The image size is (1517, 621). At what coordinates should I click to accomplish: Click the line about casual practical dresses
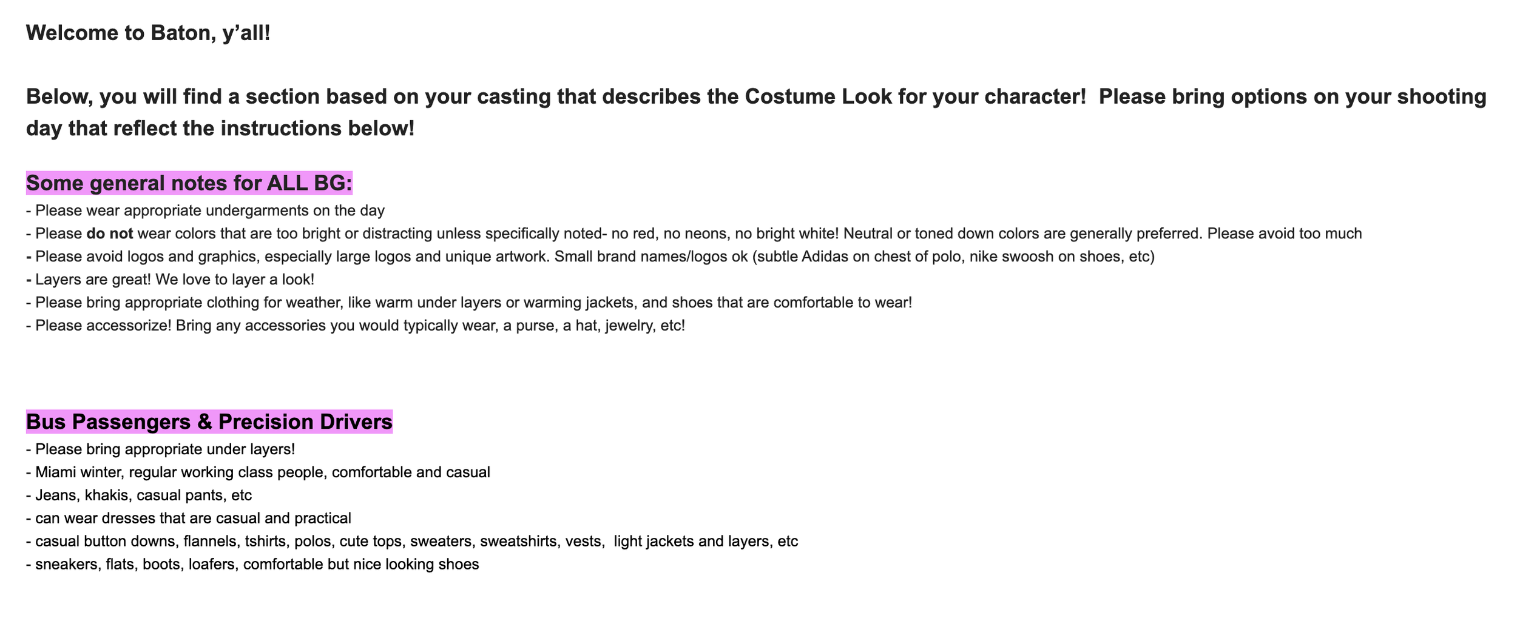[189, 519]
